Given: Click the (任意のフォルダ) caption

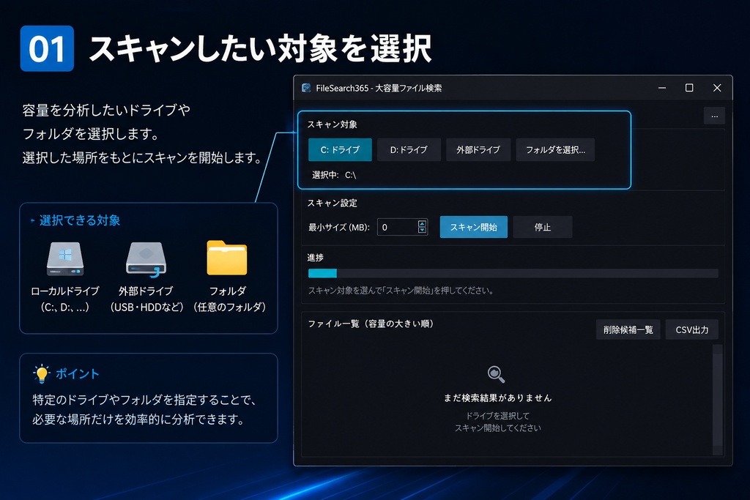Looking at the screenshot, I should pyautogui.click(x=229, y=307).
